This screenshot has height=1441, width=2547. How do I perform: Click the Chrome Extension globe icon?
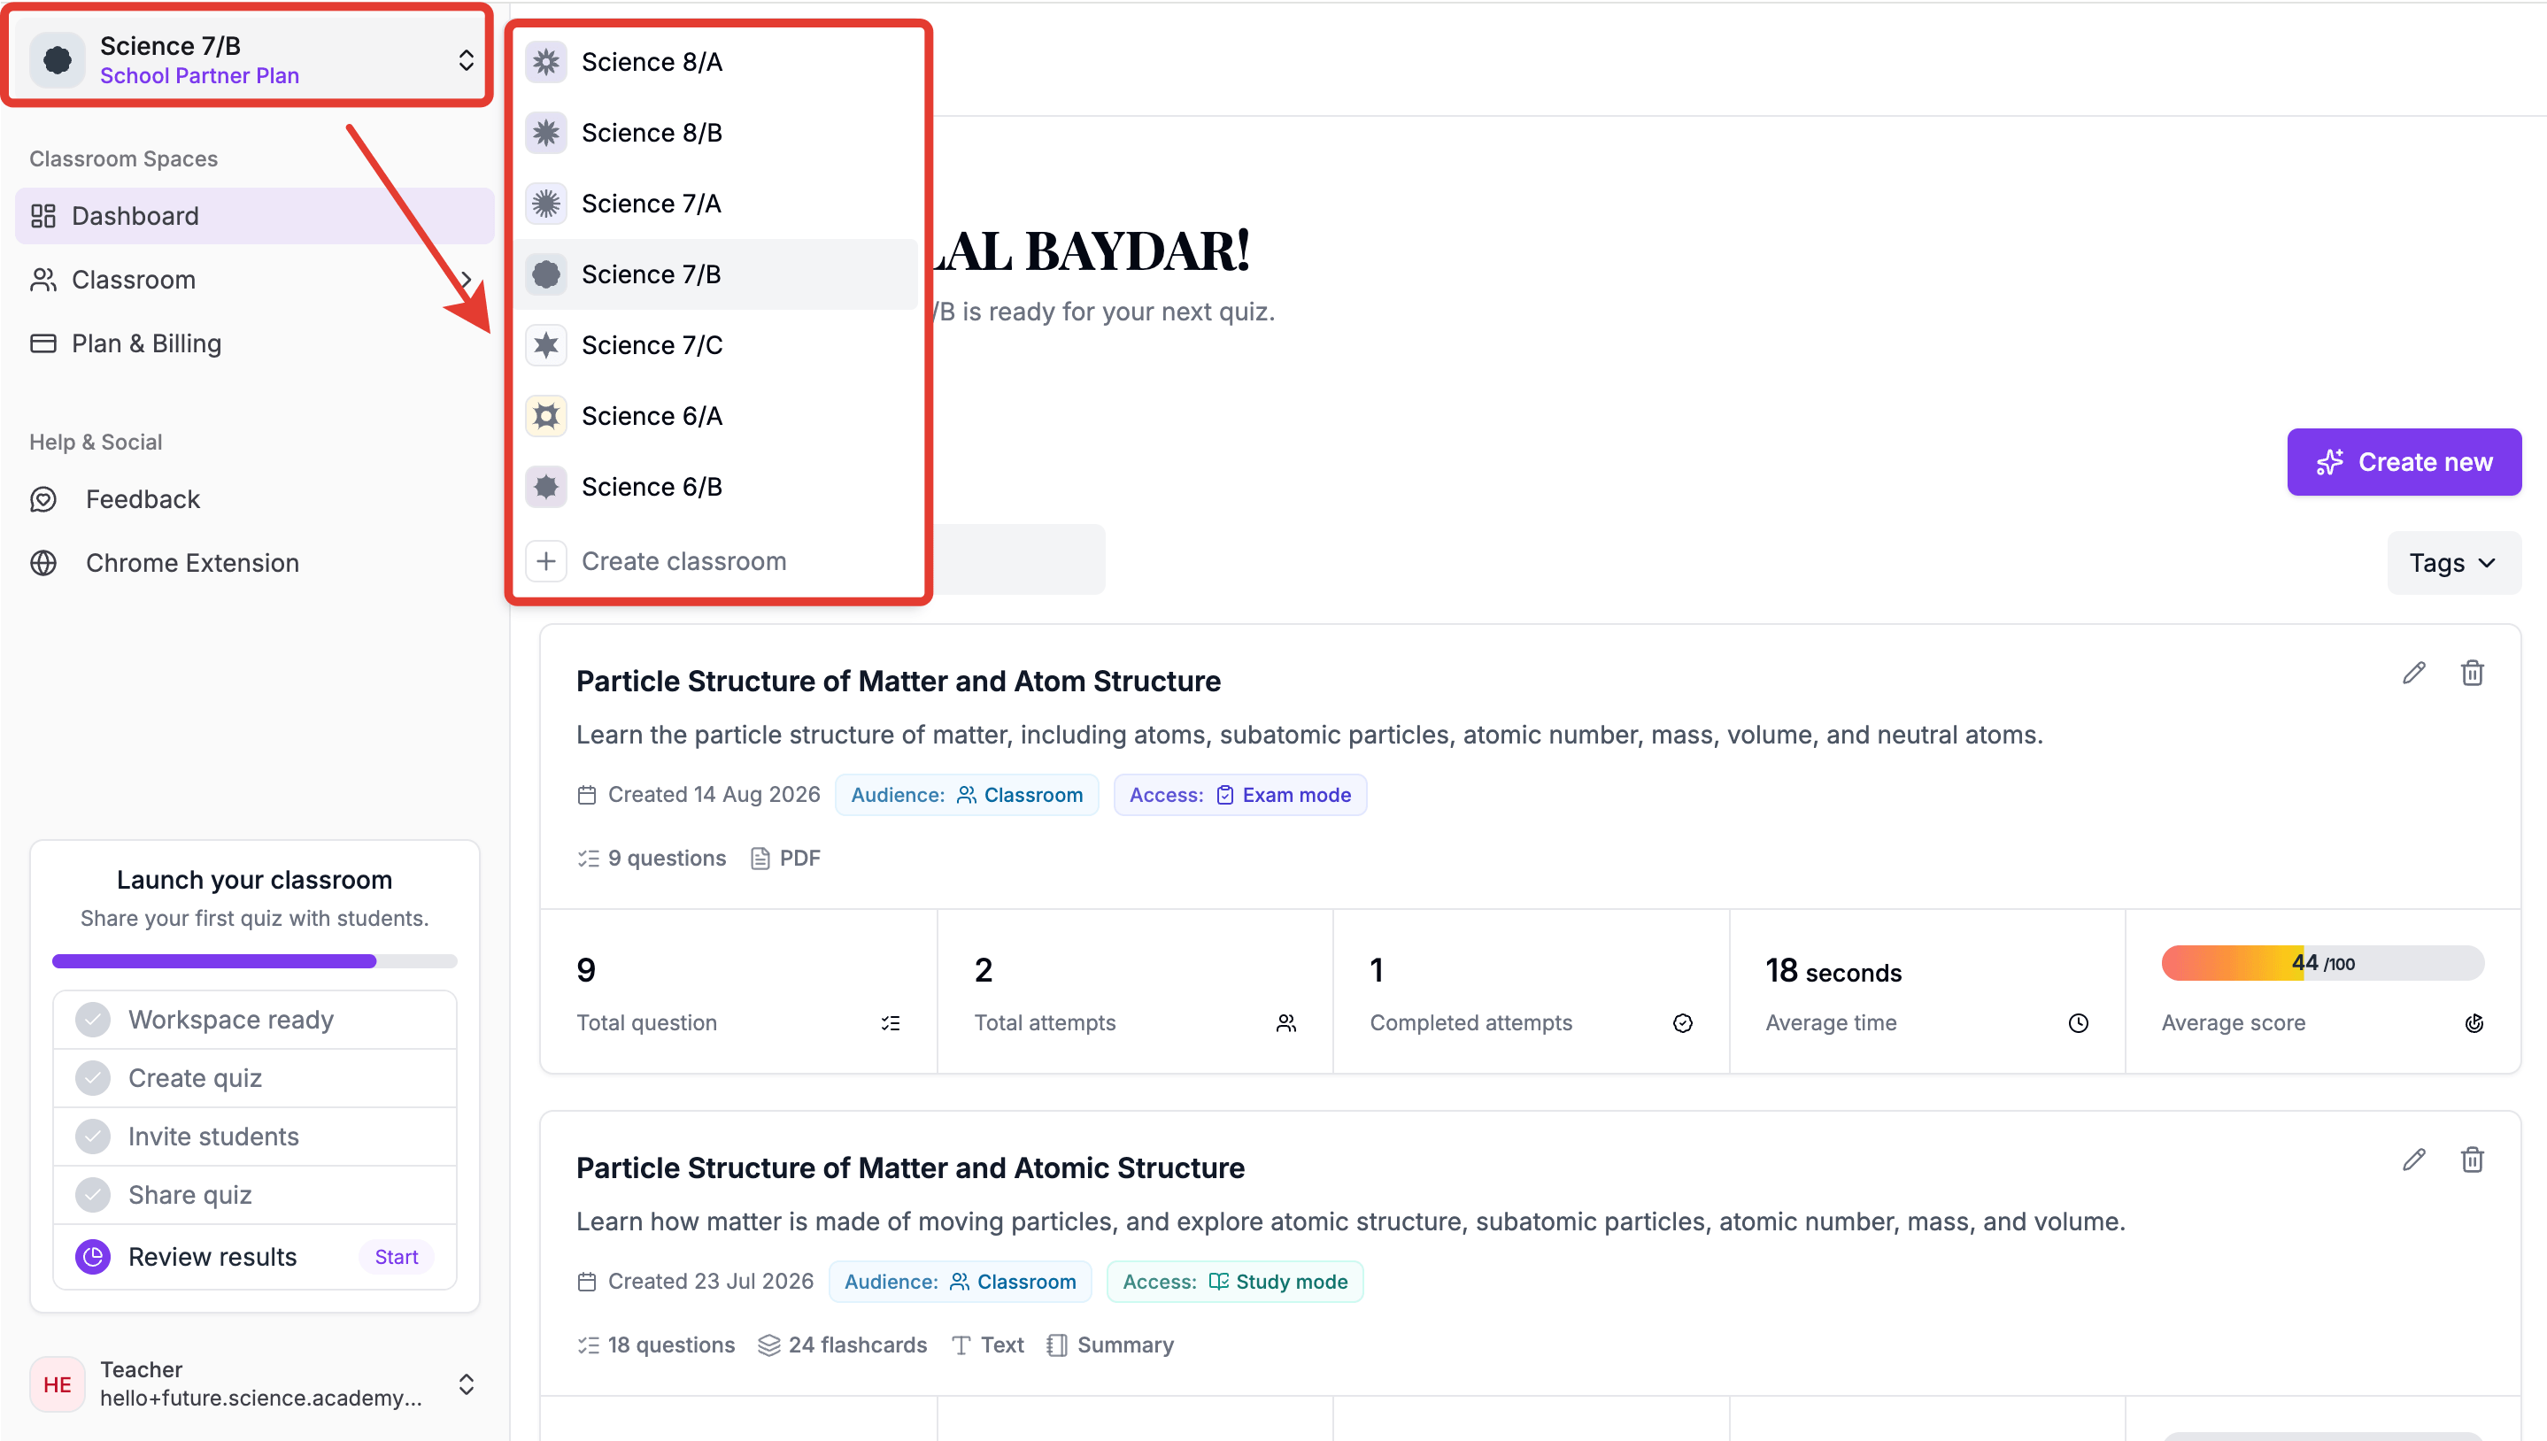[x=43, y=563]
